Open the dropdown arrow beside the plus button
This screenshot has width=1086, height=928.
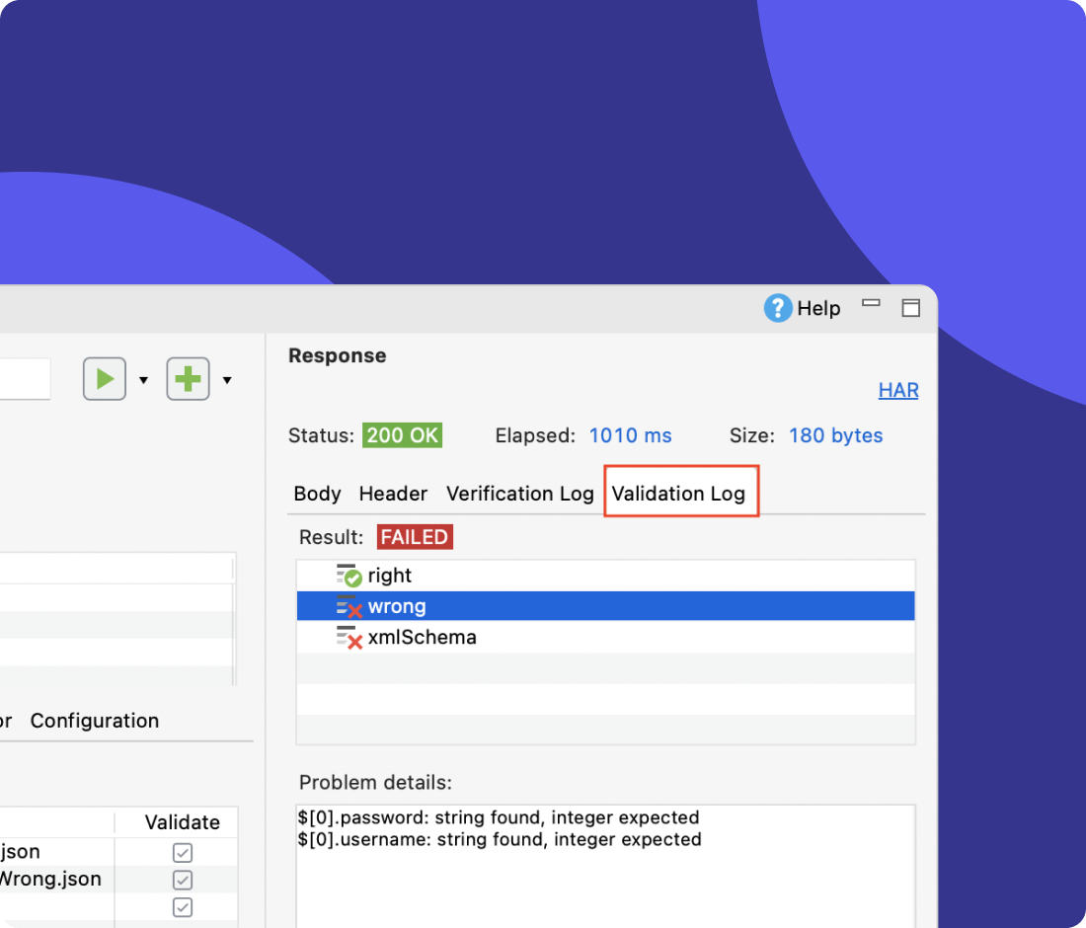click(x=227, y=378)
